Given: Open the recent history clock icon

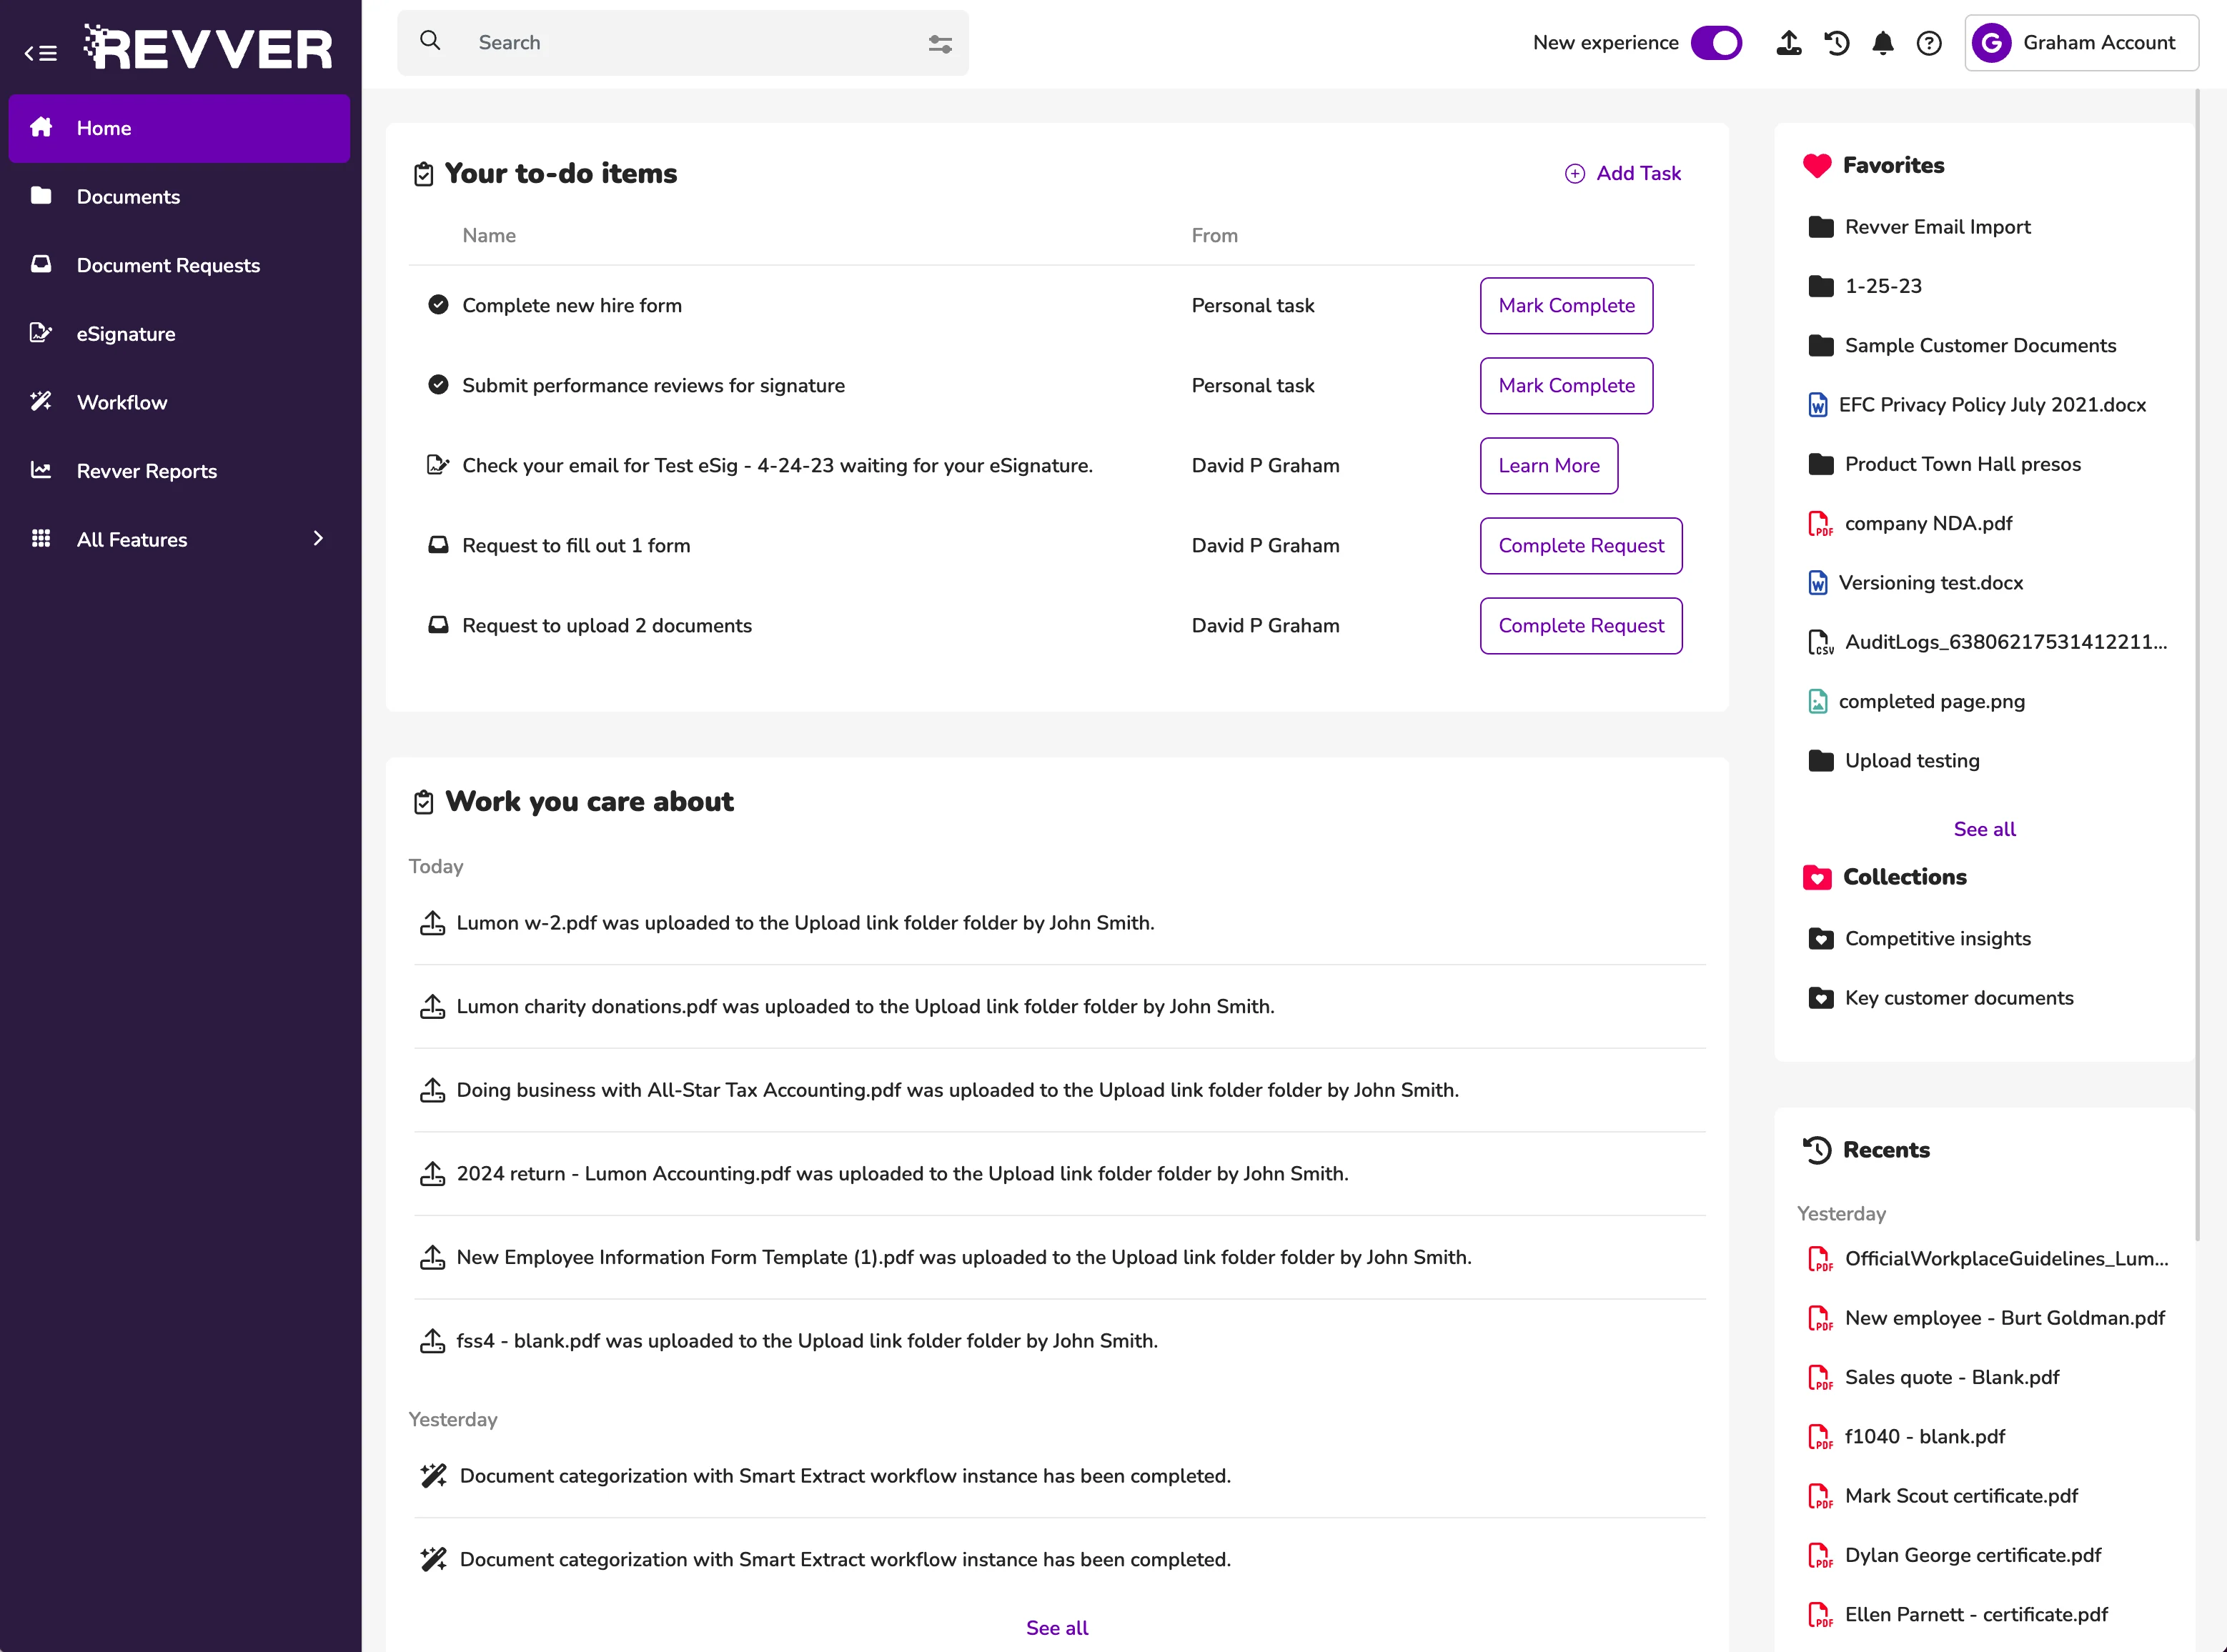Looking at the screenshot, I should pos(1836,43).
